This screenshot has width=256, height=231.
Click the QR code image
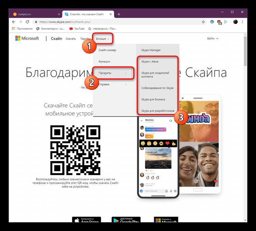pyautogui.click(x=75, y=150)
